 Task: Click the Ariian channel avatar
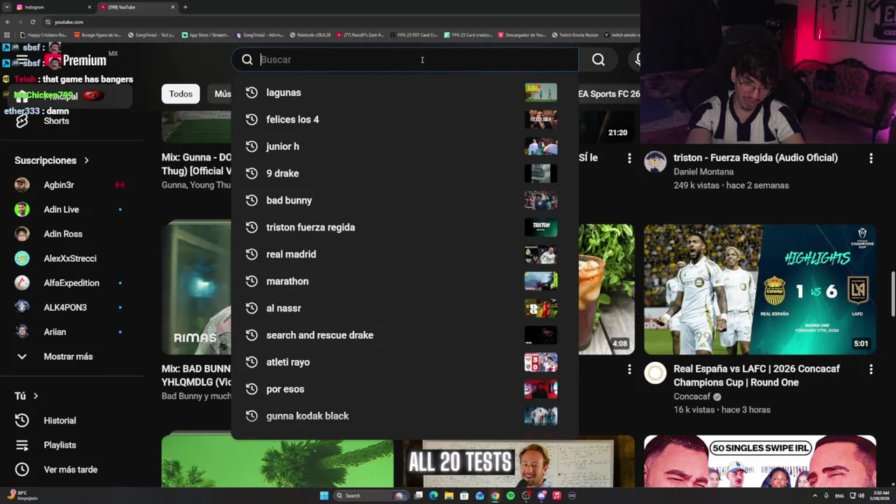pos(22,332)
